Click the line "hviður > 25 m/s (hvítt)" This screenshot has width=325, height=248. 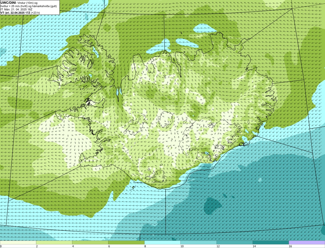15,6
